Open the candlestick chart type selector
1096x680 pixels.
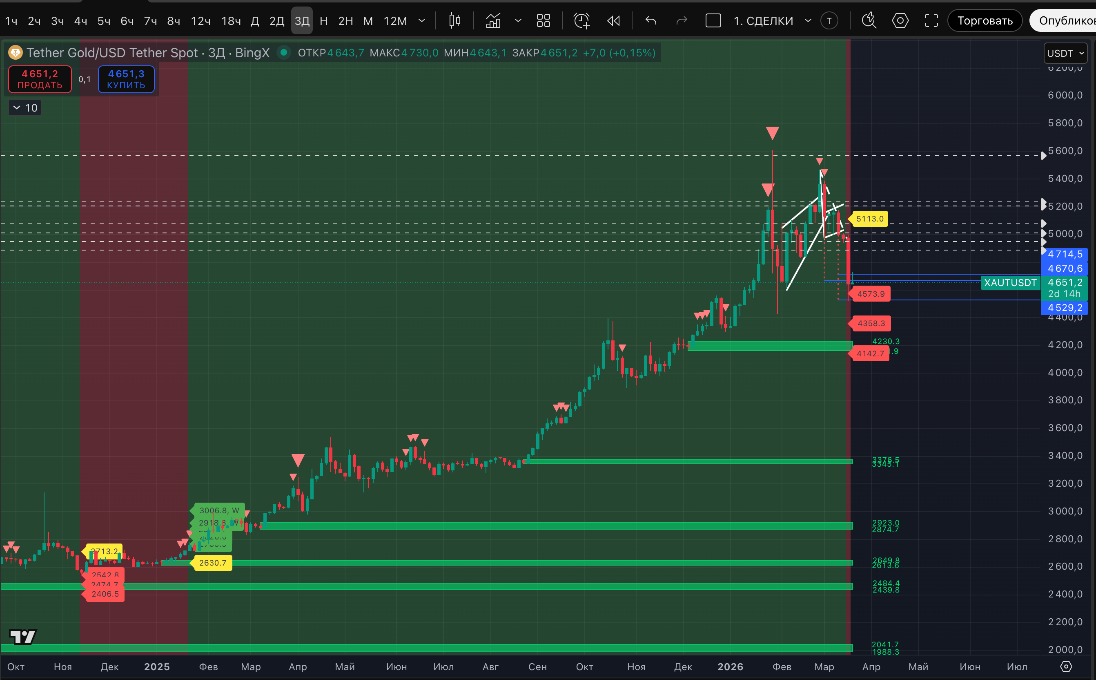coord(454,21)
